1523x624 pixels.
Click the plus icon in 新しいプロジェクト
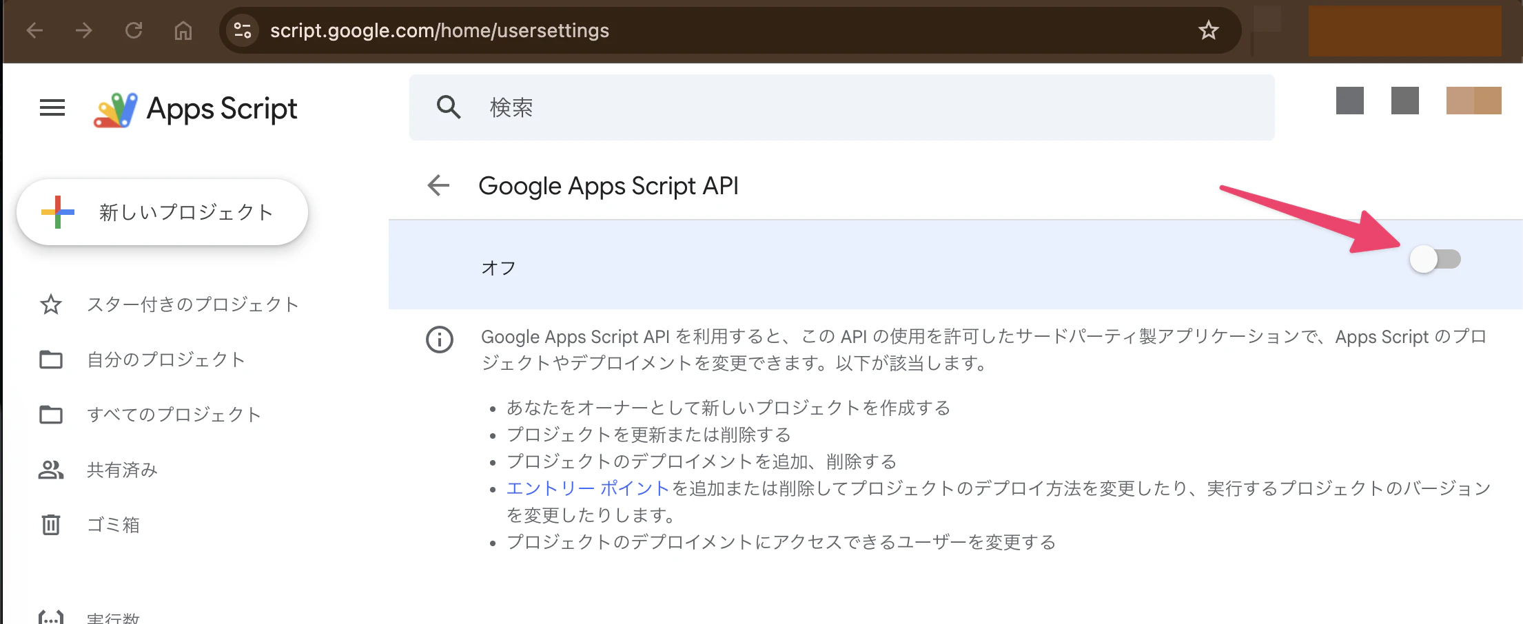click(x=58, y=212)
